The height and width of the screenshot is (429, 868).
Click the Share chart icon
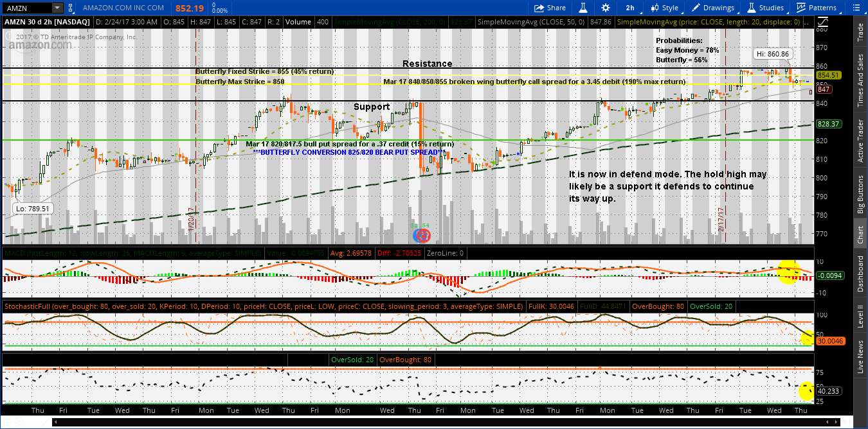coord(550,8)
